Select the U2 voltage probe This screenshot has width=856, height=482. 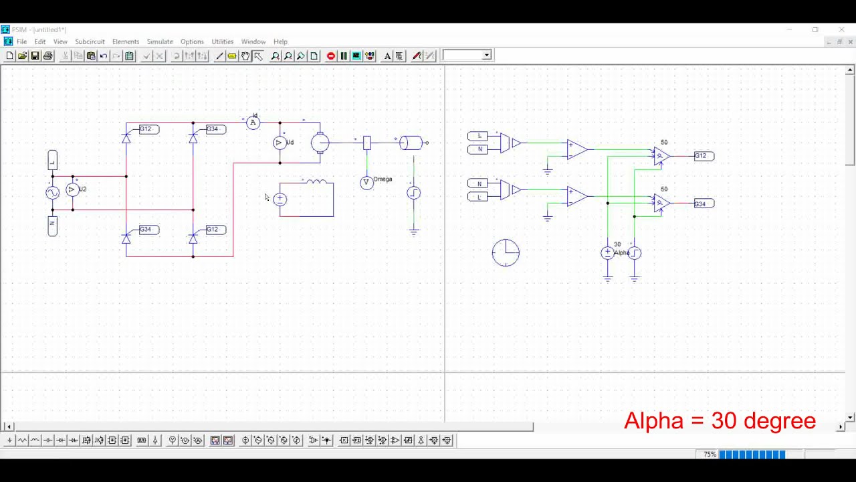72,190
